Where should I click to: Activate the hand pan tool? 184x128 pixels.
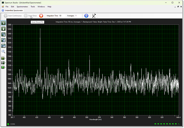click(4, 29)
